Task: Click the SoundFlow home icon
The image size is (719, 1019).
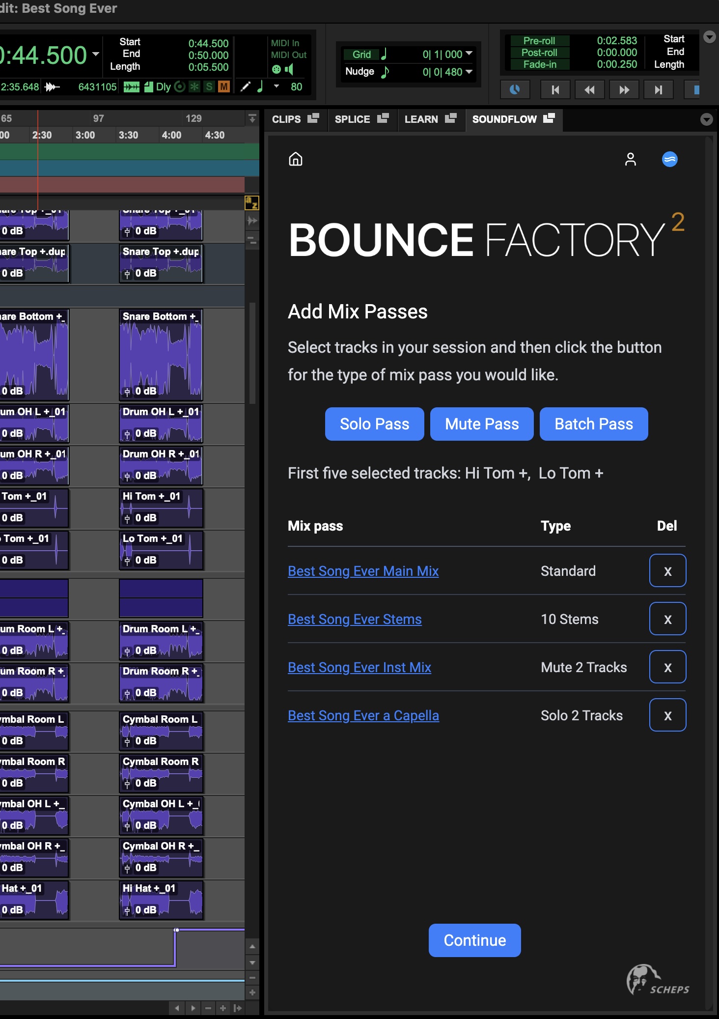Action: [x=296, y=159]
